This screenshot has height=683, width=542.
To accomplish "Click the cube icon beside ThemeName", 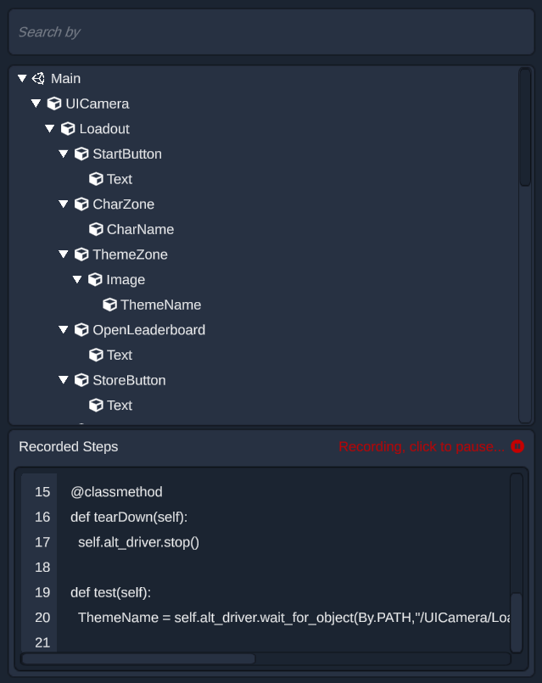I will point(109,305).
